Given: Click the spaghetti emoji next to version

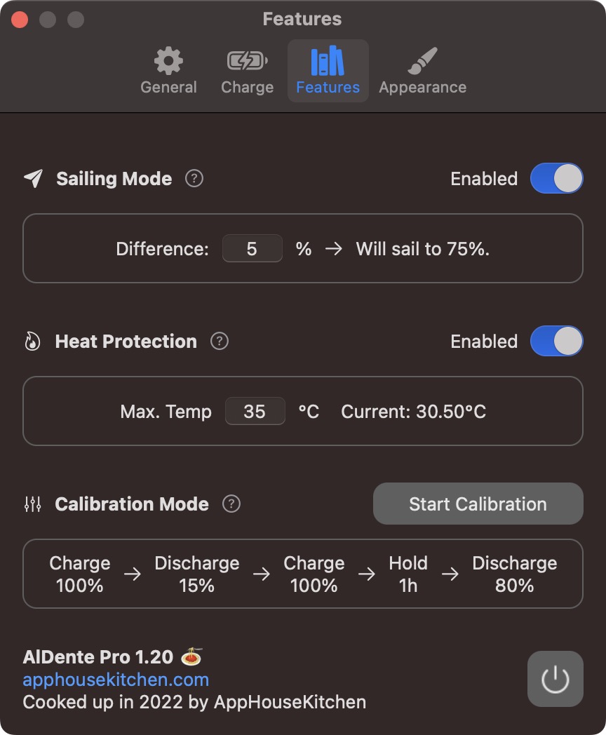Looking at the screenshot, I should pos(191,657).
